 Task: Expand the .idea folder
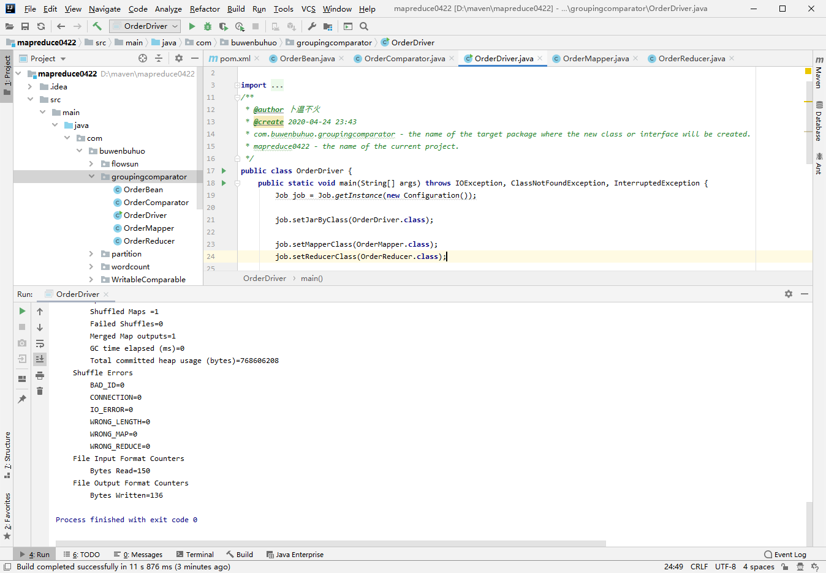pyautogui.click(x=29, y=87)
